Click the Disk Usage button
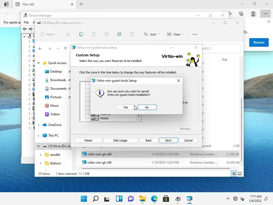The image size is (273, 205). click(x=120, y=140)
